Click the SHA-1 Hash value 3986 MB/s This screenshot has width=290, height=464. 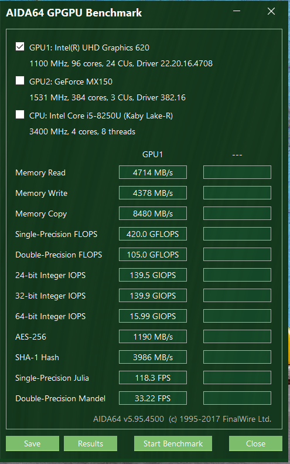153,357
